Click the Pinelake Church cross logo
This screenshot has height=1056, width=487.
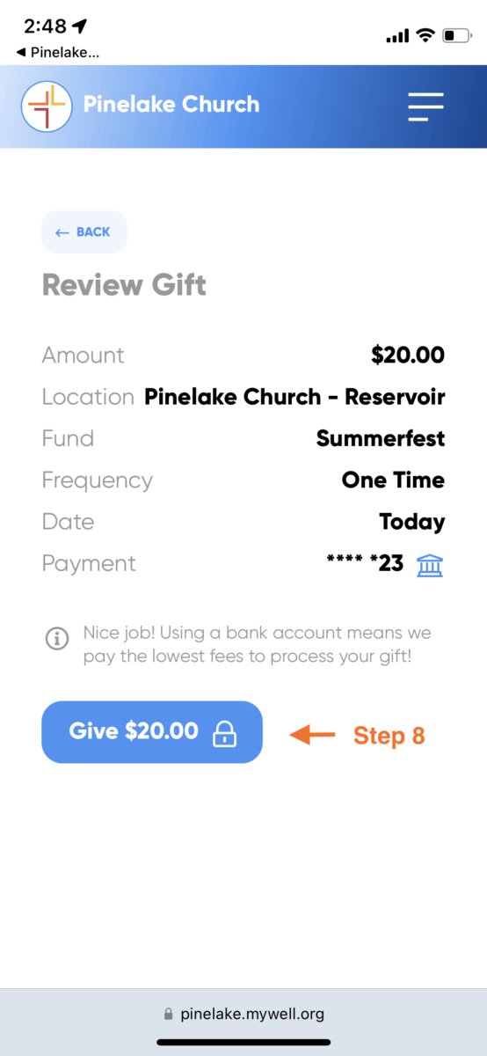47,106
